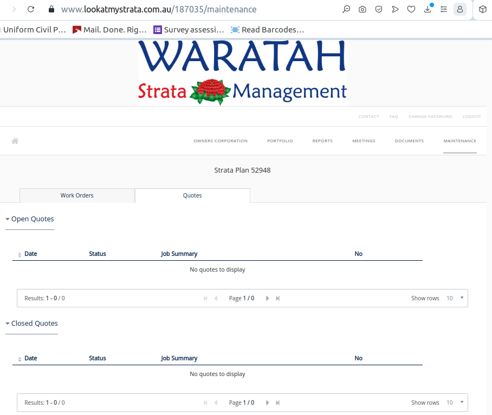Screen dimensions: 492x415
Task: Open Show rows dropdown for Open Quotes
Action: point(454,298)
